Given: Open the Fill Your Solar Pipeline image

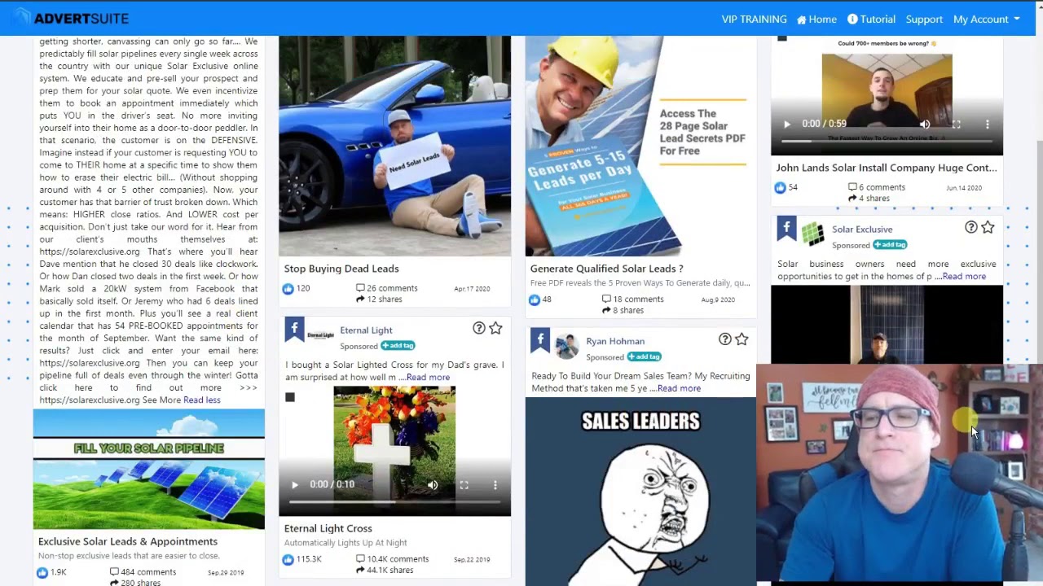Looking at the screenshot, I should tap(148, 470).
